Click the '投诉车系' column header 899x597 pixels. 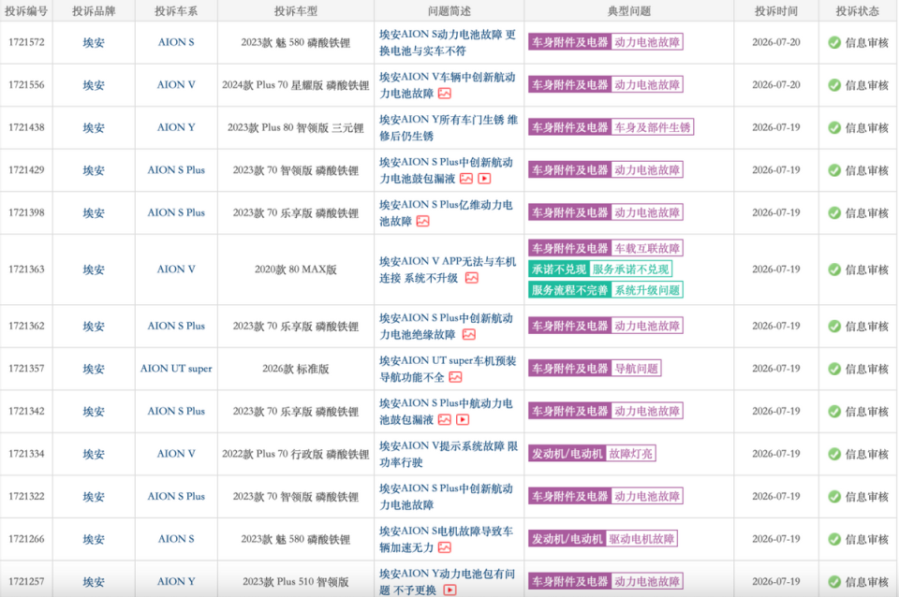click(x=176, y=11)
